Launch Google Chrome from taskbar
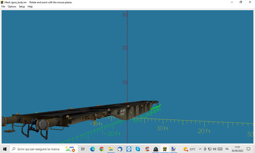Image resolution: width=255 pixels, height=153 pixels. pos(102,149)
